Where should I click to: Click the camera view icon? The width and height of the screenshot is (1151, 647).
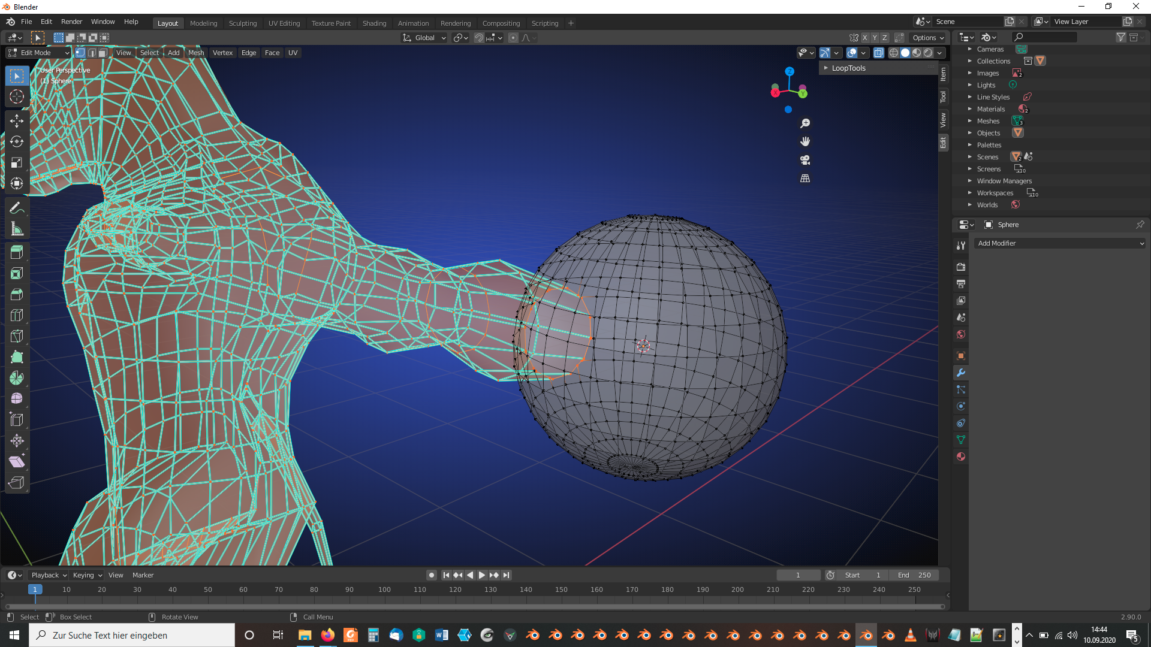(x=805, y=160)
